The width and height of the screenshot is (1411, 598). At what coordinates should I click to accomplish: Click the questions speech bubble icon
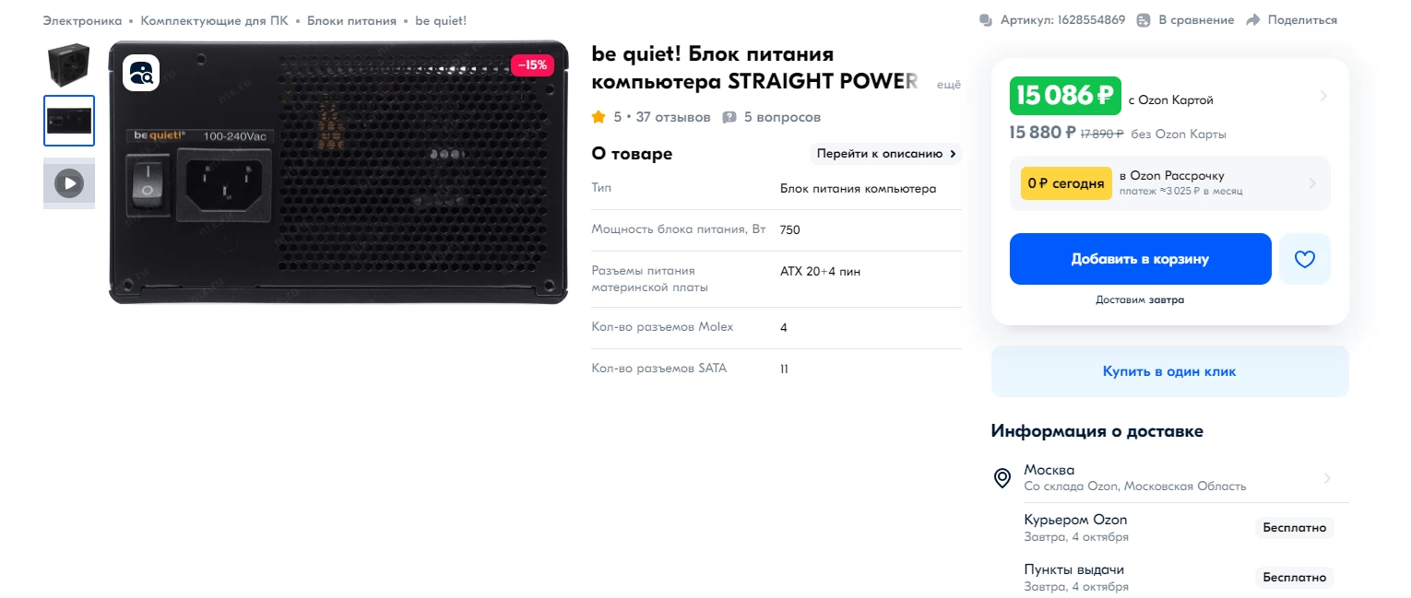point(729,117)
